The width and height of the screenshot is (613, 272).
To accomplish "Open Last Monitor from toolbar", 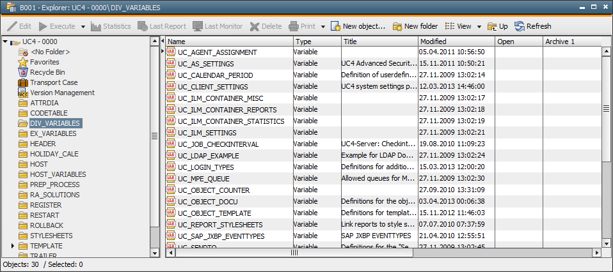I will [218, 27].
